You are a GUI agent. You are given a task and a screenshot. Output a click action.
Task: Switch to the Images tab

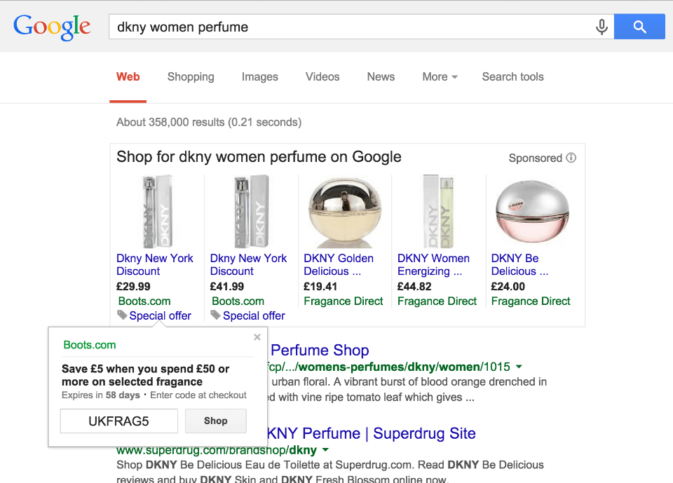259,77
